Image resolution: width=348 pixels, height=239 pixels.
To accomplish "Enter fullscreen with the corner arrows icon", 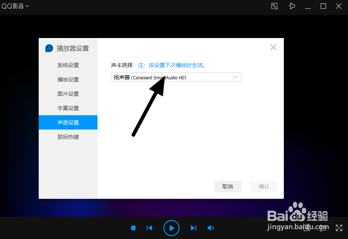I will coord(339,228).
